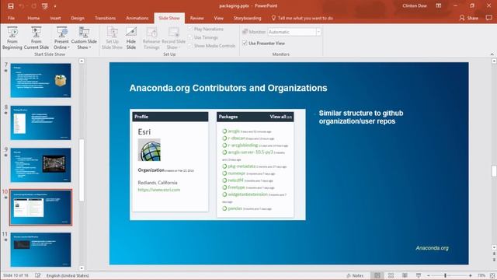The width and height of the screenshot is (497, 280).
Task: Switch to the View tab
Action: coord(219,18)
